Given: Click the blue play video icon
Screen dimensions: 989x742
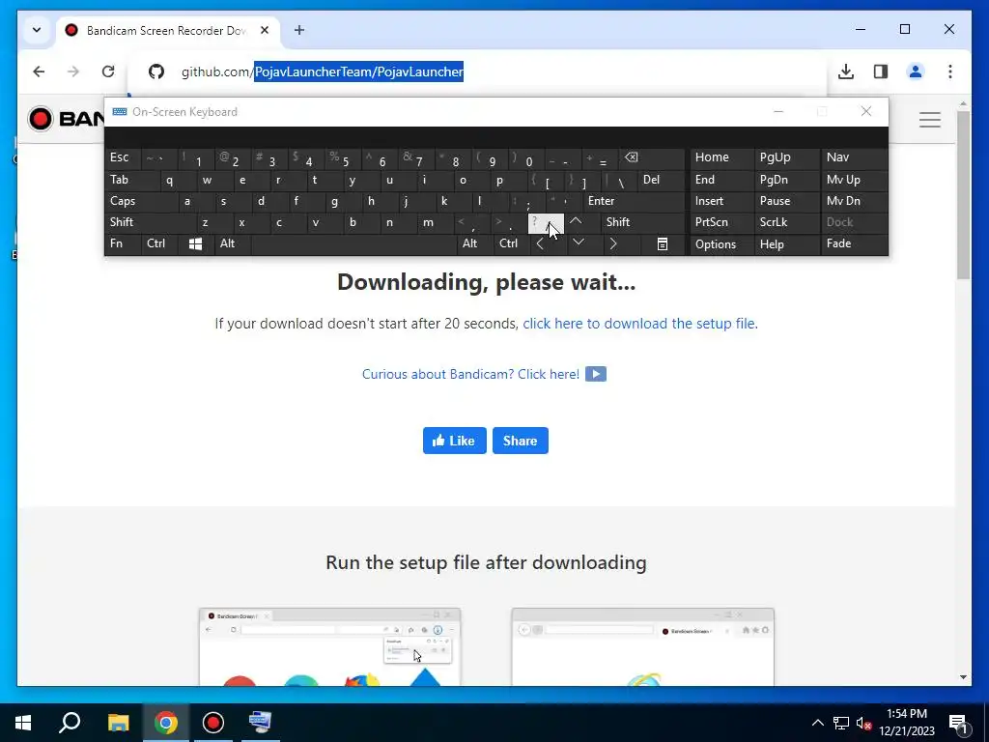Looking at the screenshot, I should [596, 374].
